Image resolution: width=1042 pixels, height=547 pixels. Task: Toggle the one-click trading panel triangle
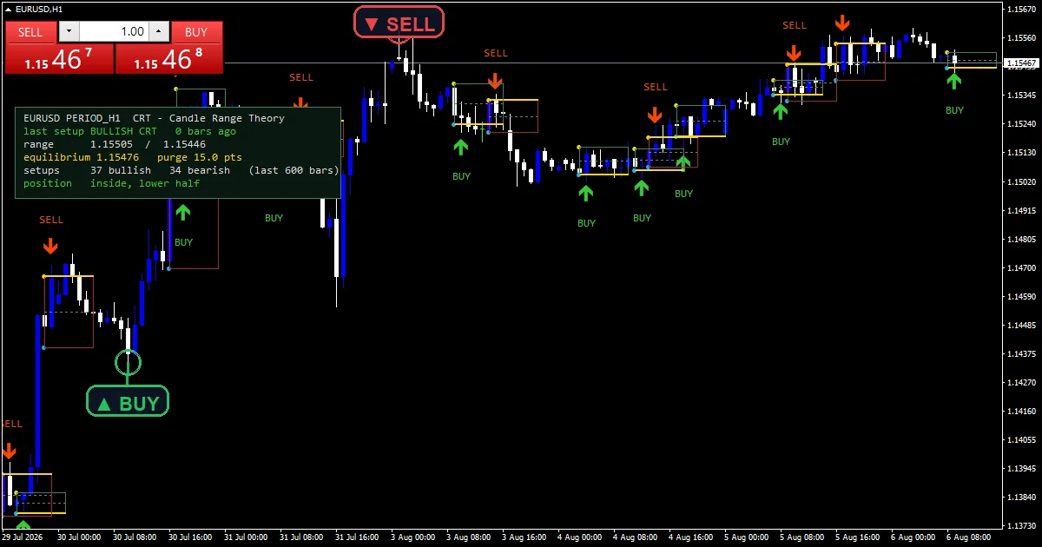click(9, 9)
